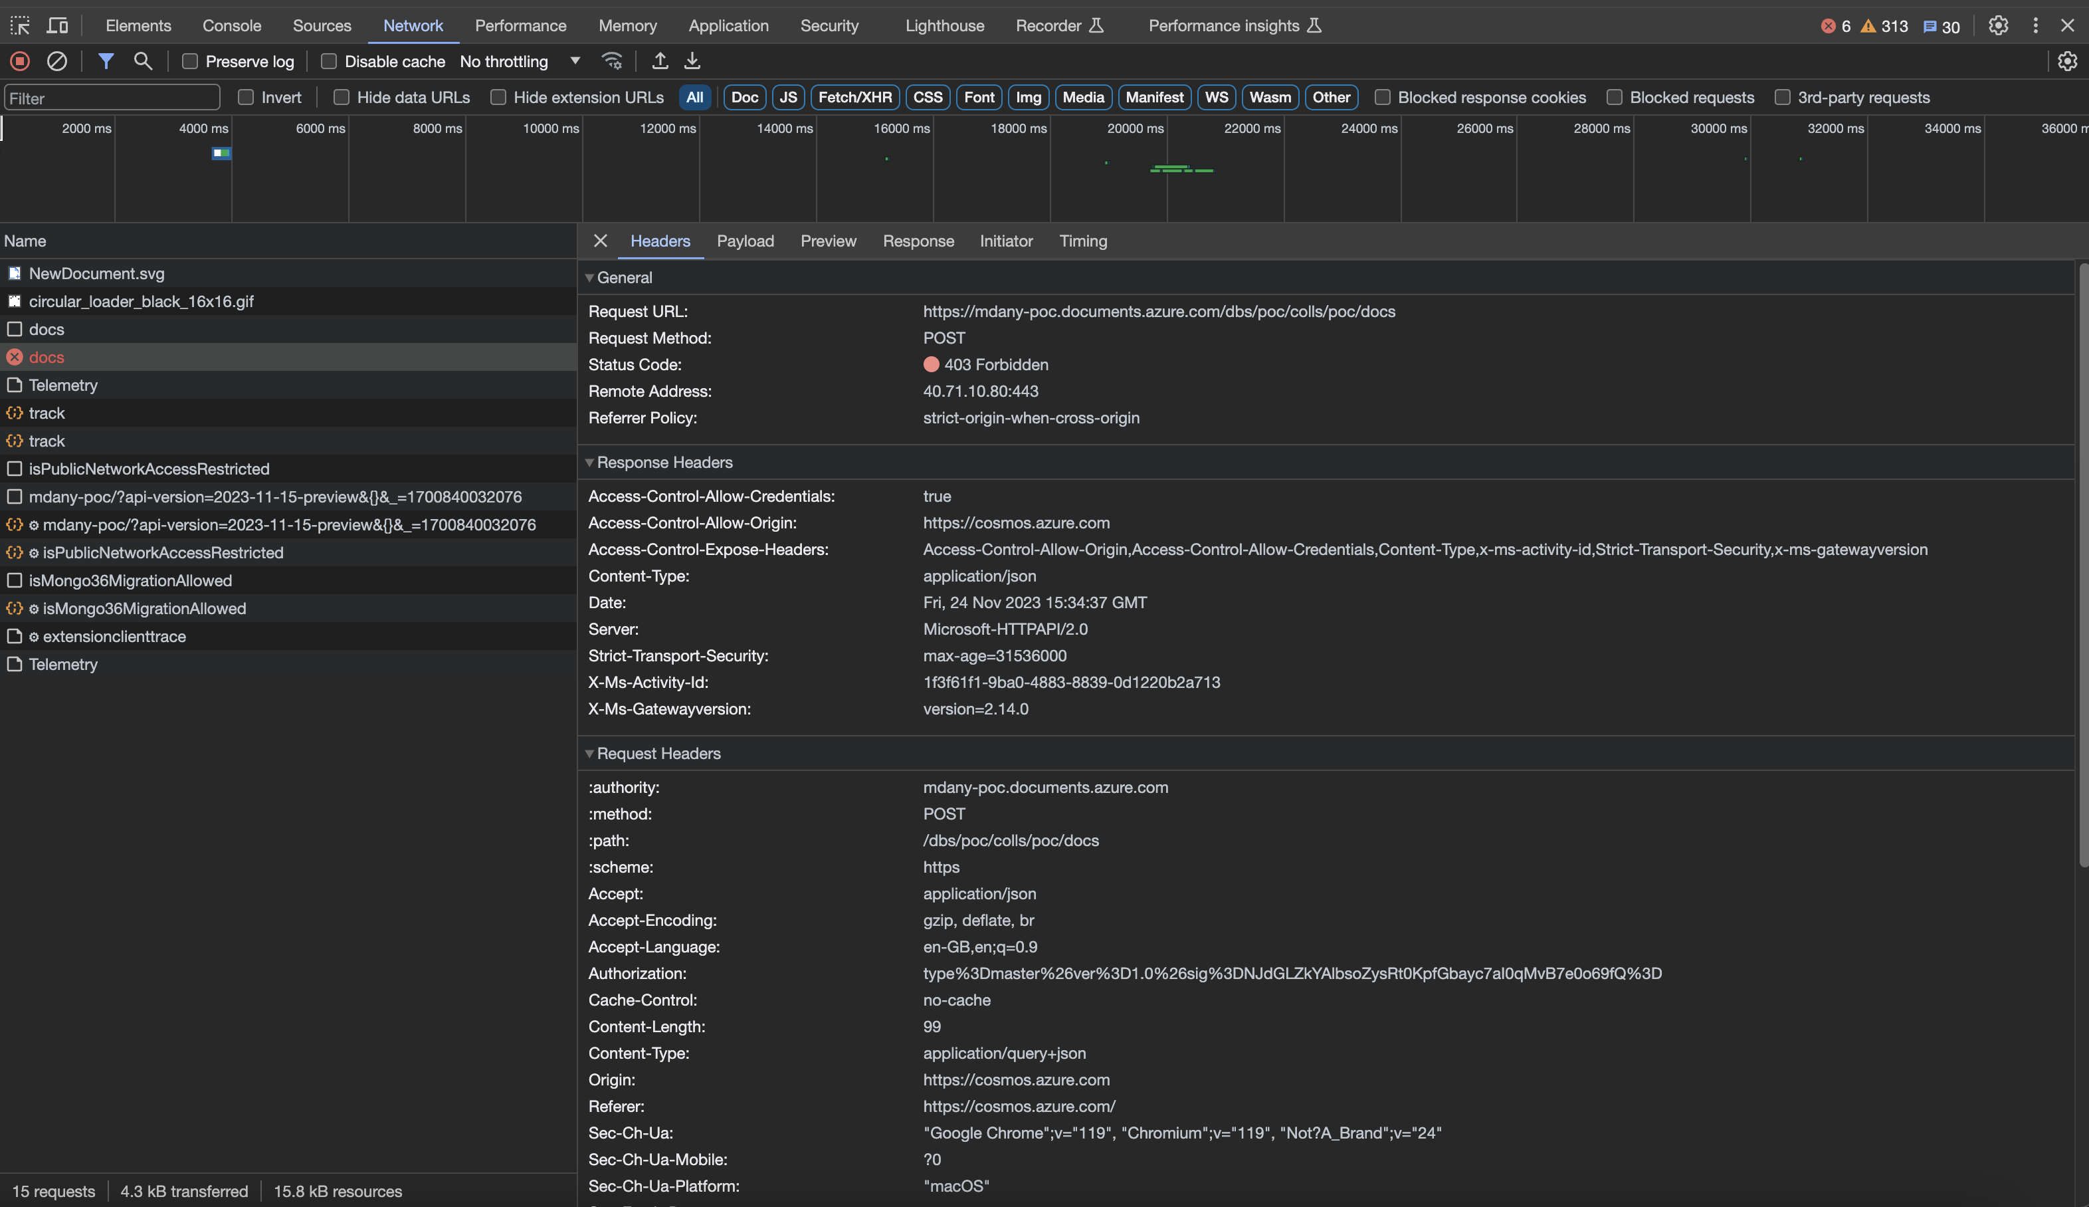Enable Disable cache checkbox
The image size is (2089, 1207).
pos(329,61)
